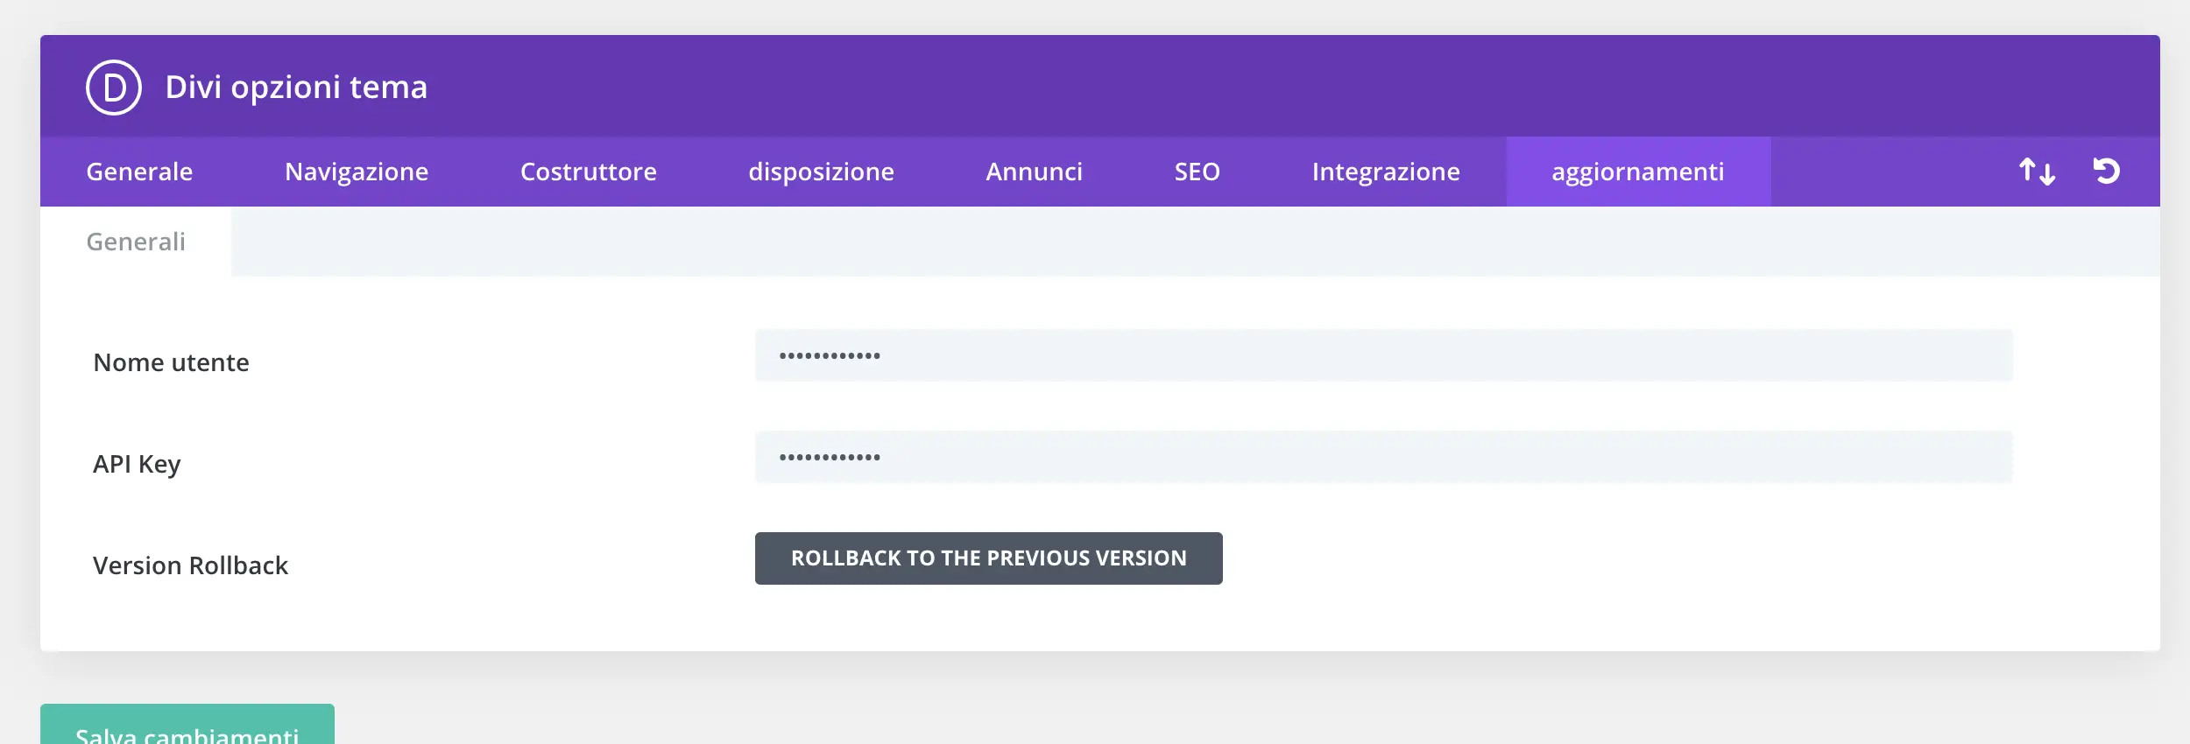
Task: Go to the disposizione tab
Action: click(821, 172)
